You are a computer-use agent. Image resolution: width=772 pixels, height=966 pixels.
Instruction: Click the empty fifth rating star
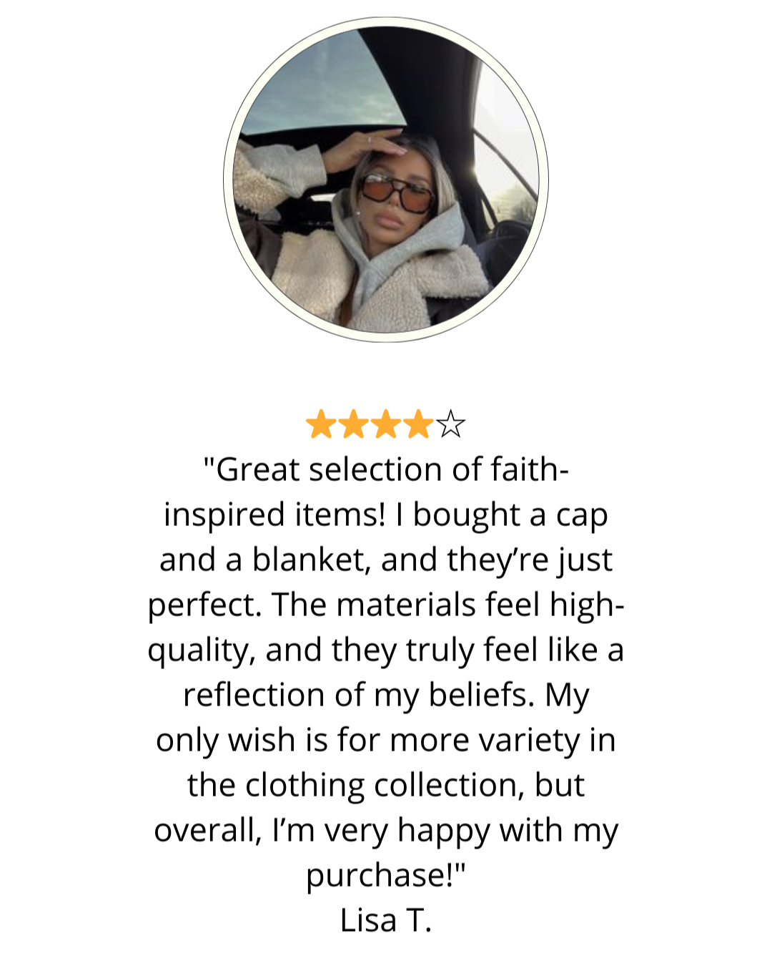click(450, 424)
